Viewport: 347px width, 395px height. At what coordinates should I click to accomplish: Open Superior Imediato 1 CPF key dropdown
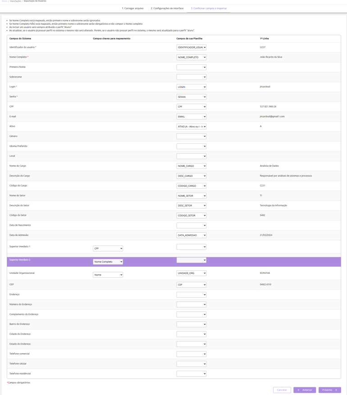(108, 249)
